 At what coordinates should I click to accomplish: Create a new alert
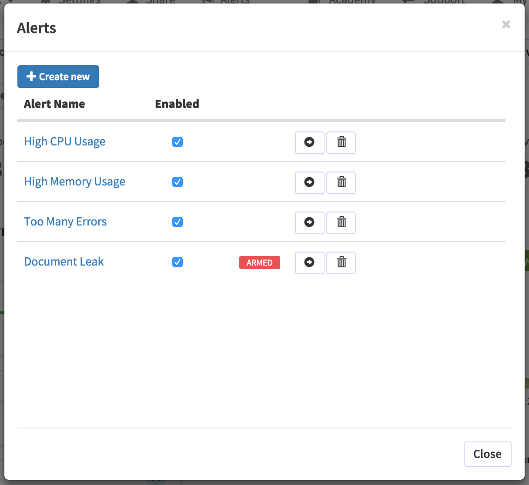pyautogui.click(x=58, y=76)
